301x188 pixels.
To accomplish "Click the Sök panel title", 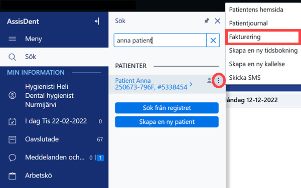I will tap(120, 21).
